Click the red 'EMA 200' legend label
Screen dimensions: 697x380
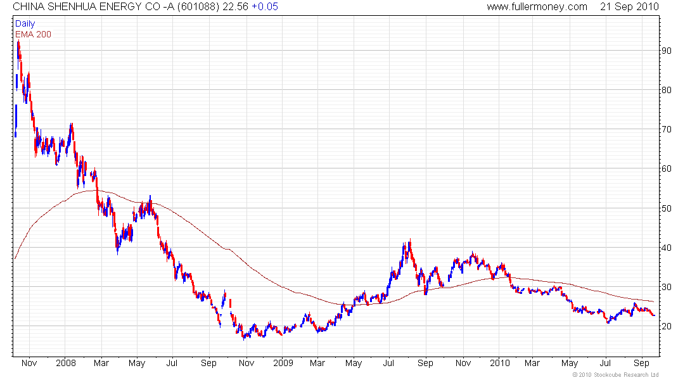[33, 34]
